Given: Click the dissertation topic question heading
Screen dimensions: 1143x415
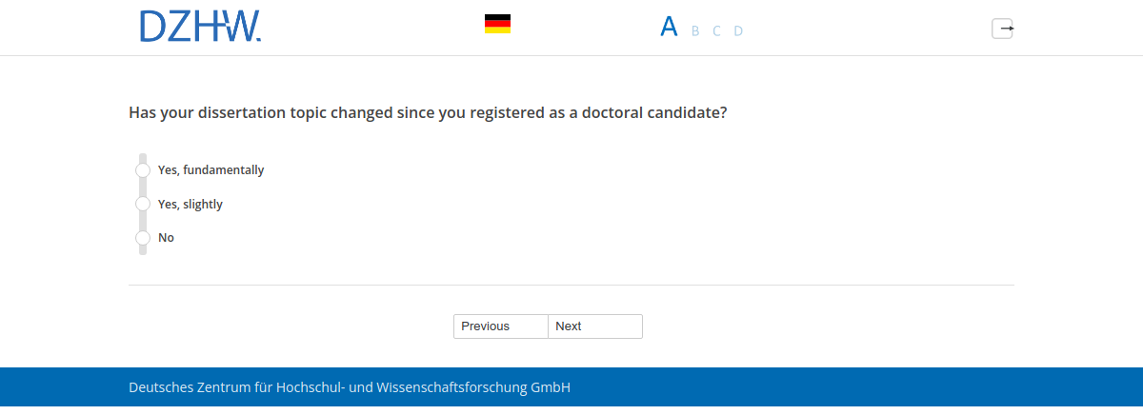Looking at the screenshot, I should coord(428,112).
